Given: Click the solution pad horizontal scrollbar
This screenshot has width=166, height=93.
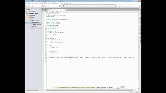Looking at the screenshot, I should point(33,90).
